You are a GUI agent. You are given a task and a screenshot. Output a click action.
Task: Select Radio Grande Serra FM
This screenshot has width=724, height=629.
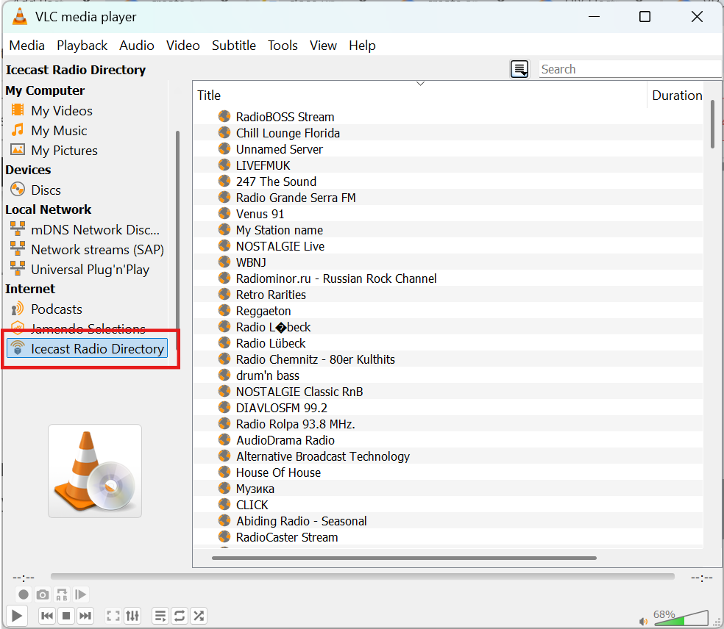coord(296,198)
